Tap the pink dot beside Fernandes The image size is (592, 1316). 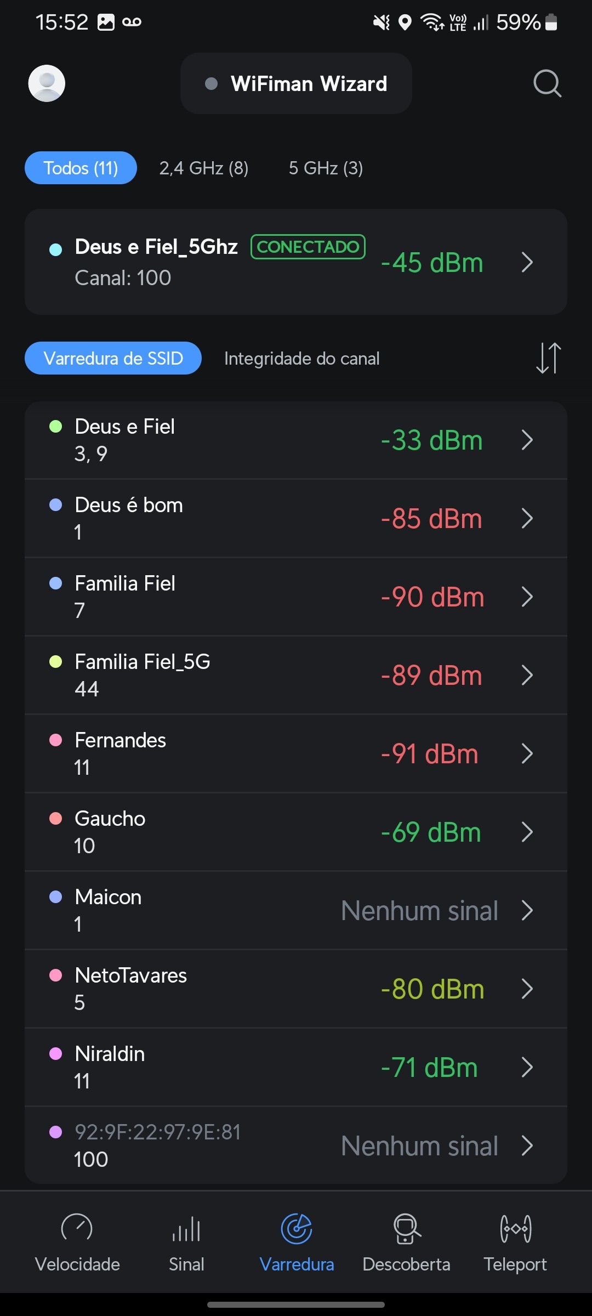point(56,740)
